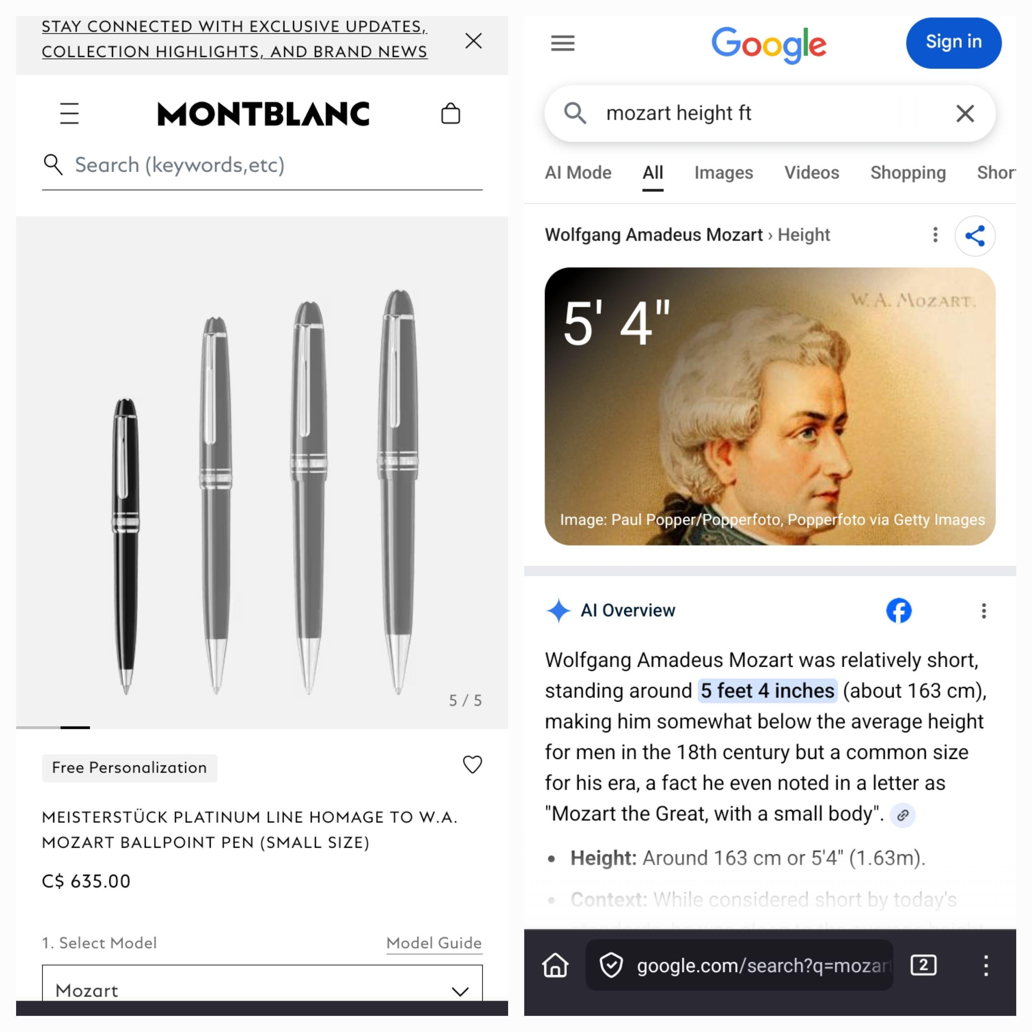1032x1032 pixels.
Task: Switch to the Images tab
Action: point(723,172)
